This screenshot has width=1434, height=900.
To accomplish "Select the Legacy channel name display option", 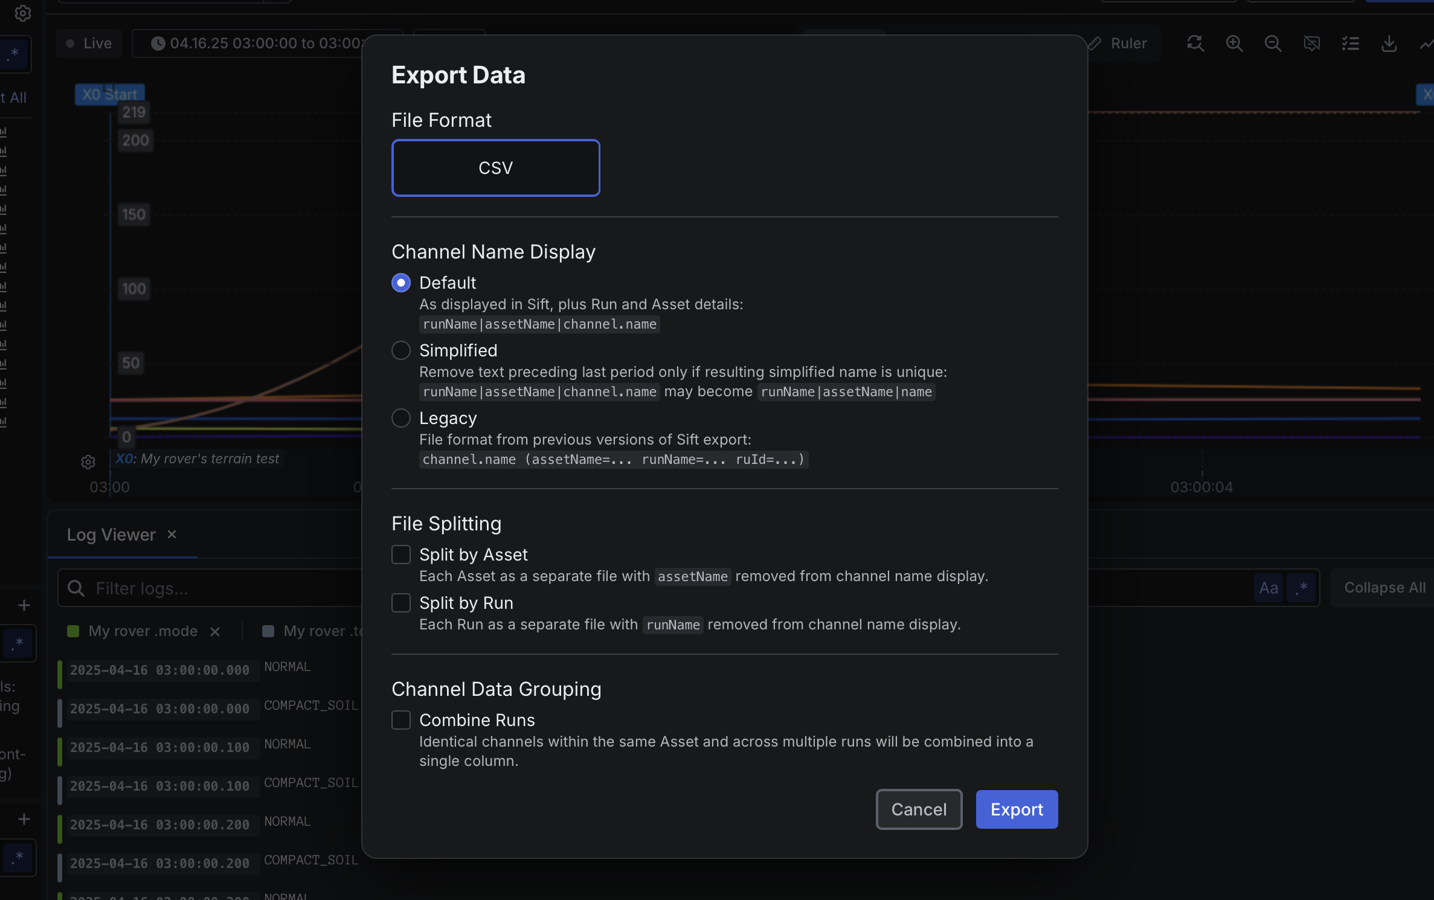I will (401, 418).
